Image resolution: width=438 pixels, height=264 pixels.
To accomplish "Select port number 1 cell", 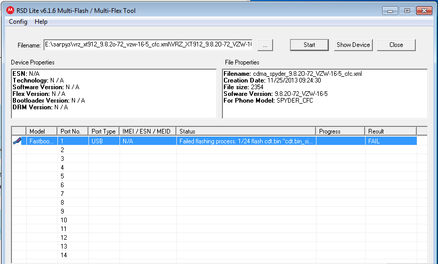I will click(73, 141).
